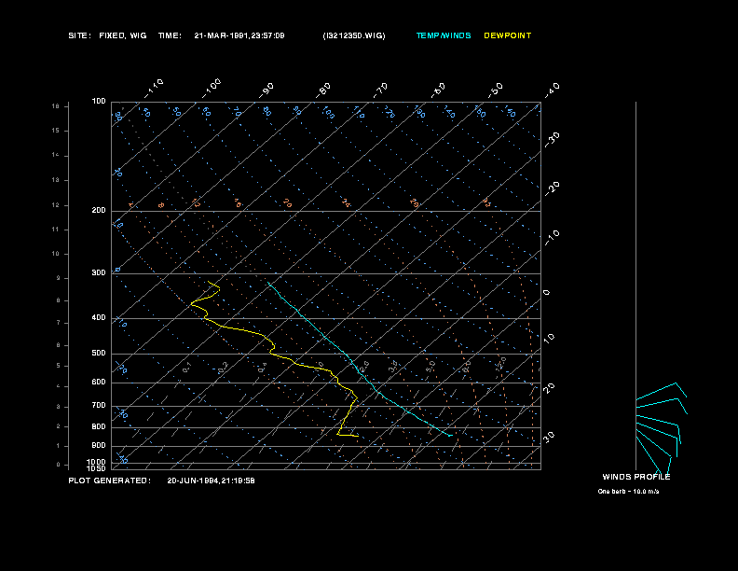Viewport: 738px width, 571px height.
Task: Click the yellow DEWPOINT legend label
Action: [507, 35]
